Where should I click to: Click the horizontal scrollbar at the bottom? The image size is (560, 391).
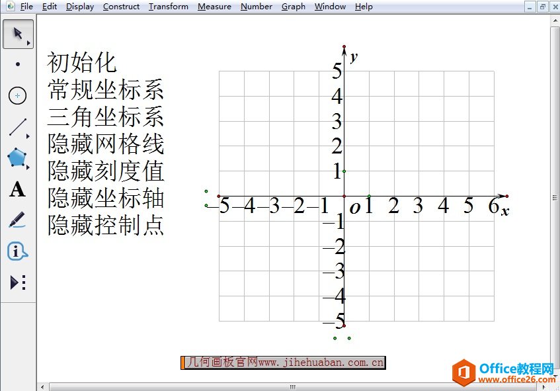tap(293, 386)
